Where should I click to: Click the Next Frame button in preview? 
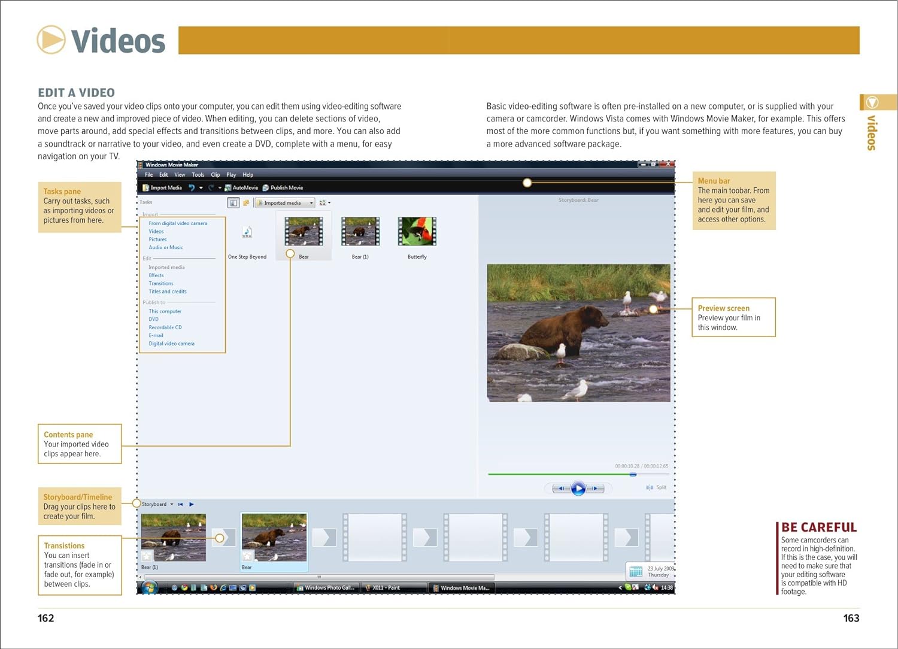[595, 489]
